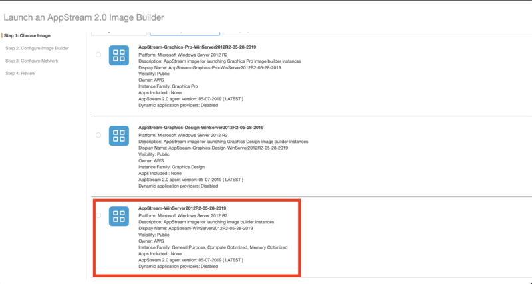Click the Graphics Design image icon
The height and width of the screenshot is (284, 532).
point(119,136)
